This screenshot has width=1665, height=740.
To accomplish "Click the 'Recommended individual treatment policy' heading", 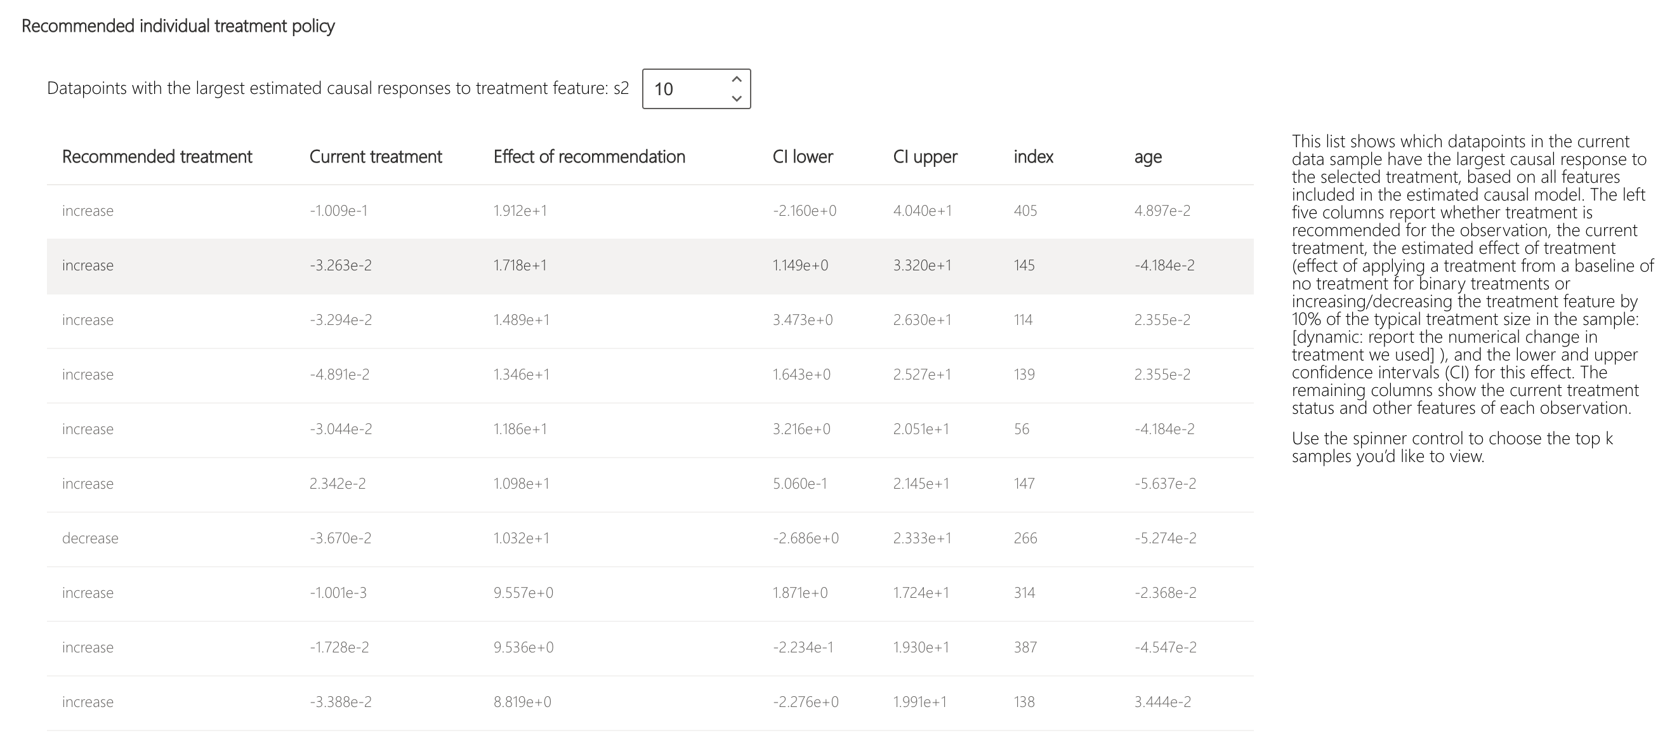I will click(178, 27).
